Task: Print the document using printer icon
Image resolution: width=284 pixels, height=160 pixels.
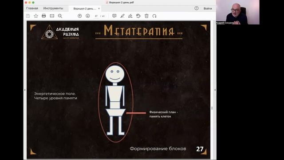Action: point(43,16)
